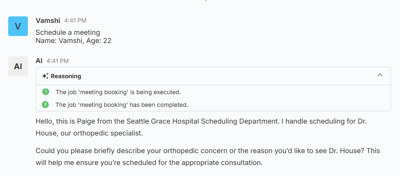Click Vamshi's blue V avatar
400x176 pixels.
[18, 26]
